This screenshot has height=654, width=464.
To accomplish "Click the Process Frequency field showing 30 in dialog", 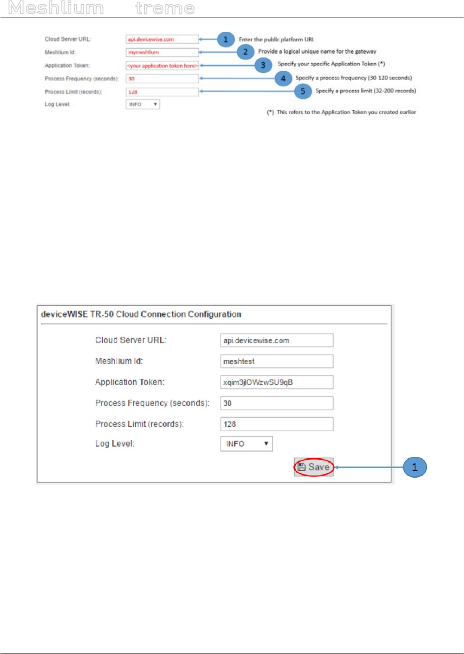I will click(x=277, y=403).
